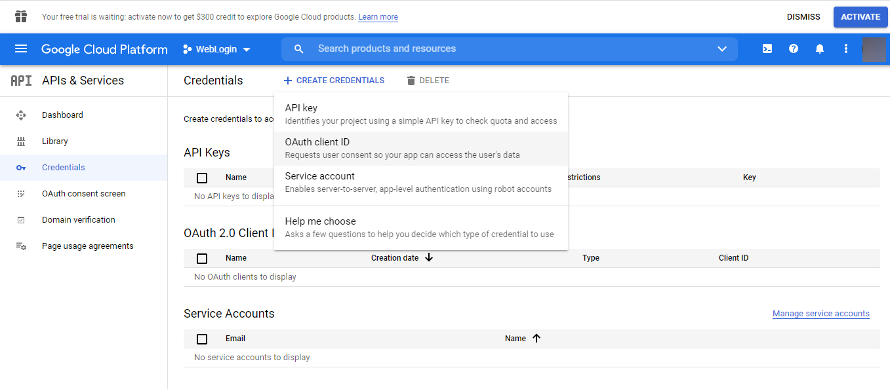Click the Library sidebar icon
Viewport: 890px width, 389px height.
[x=21, y=141]
